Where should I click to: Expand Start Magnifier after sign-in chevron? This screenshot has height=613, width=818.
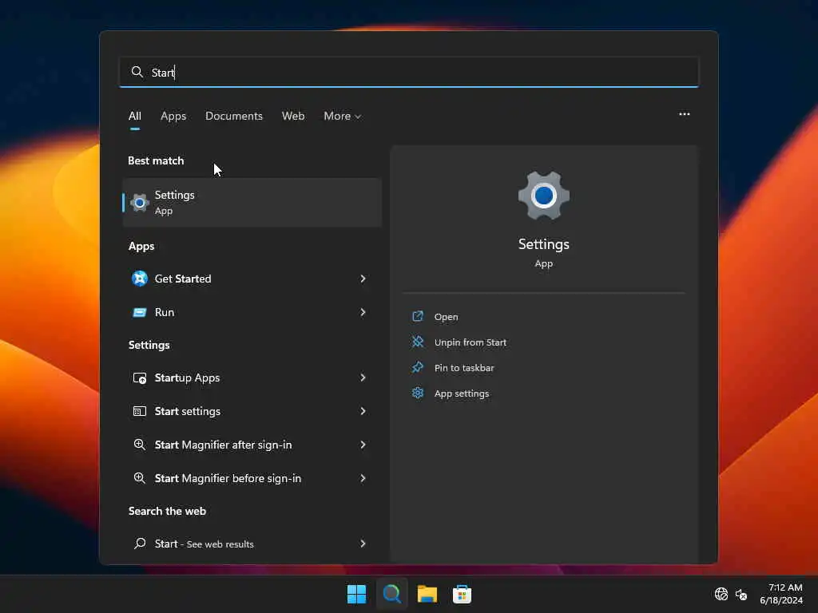pos(363,445)
